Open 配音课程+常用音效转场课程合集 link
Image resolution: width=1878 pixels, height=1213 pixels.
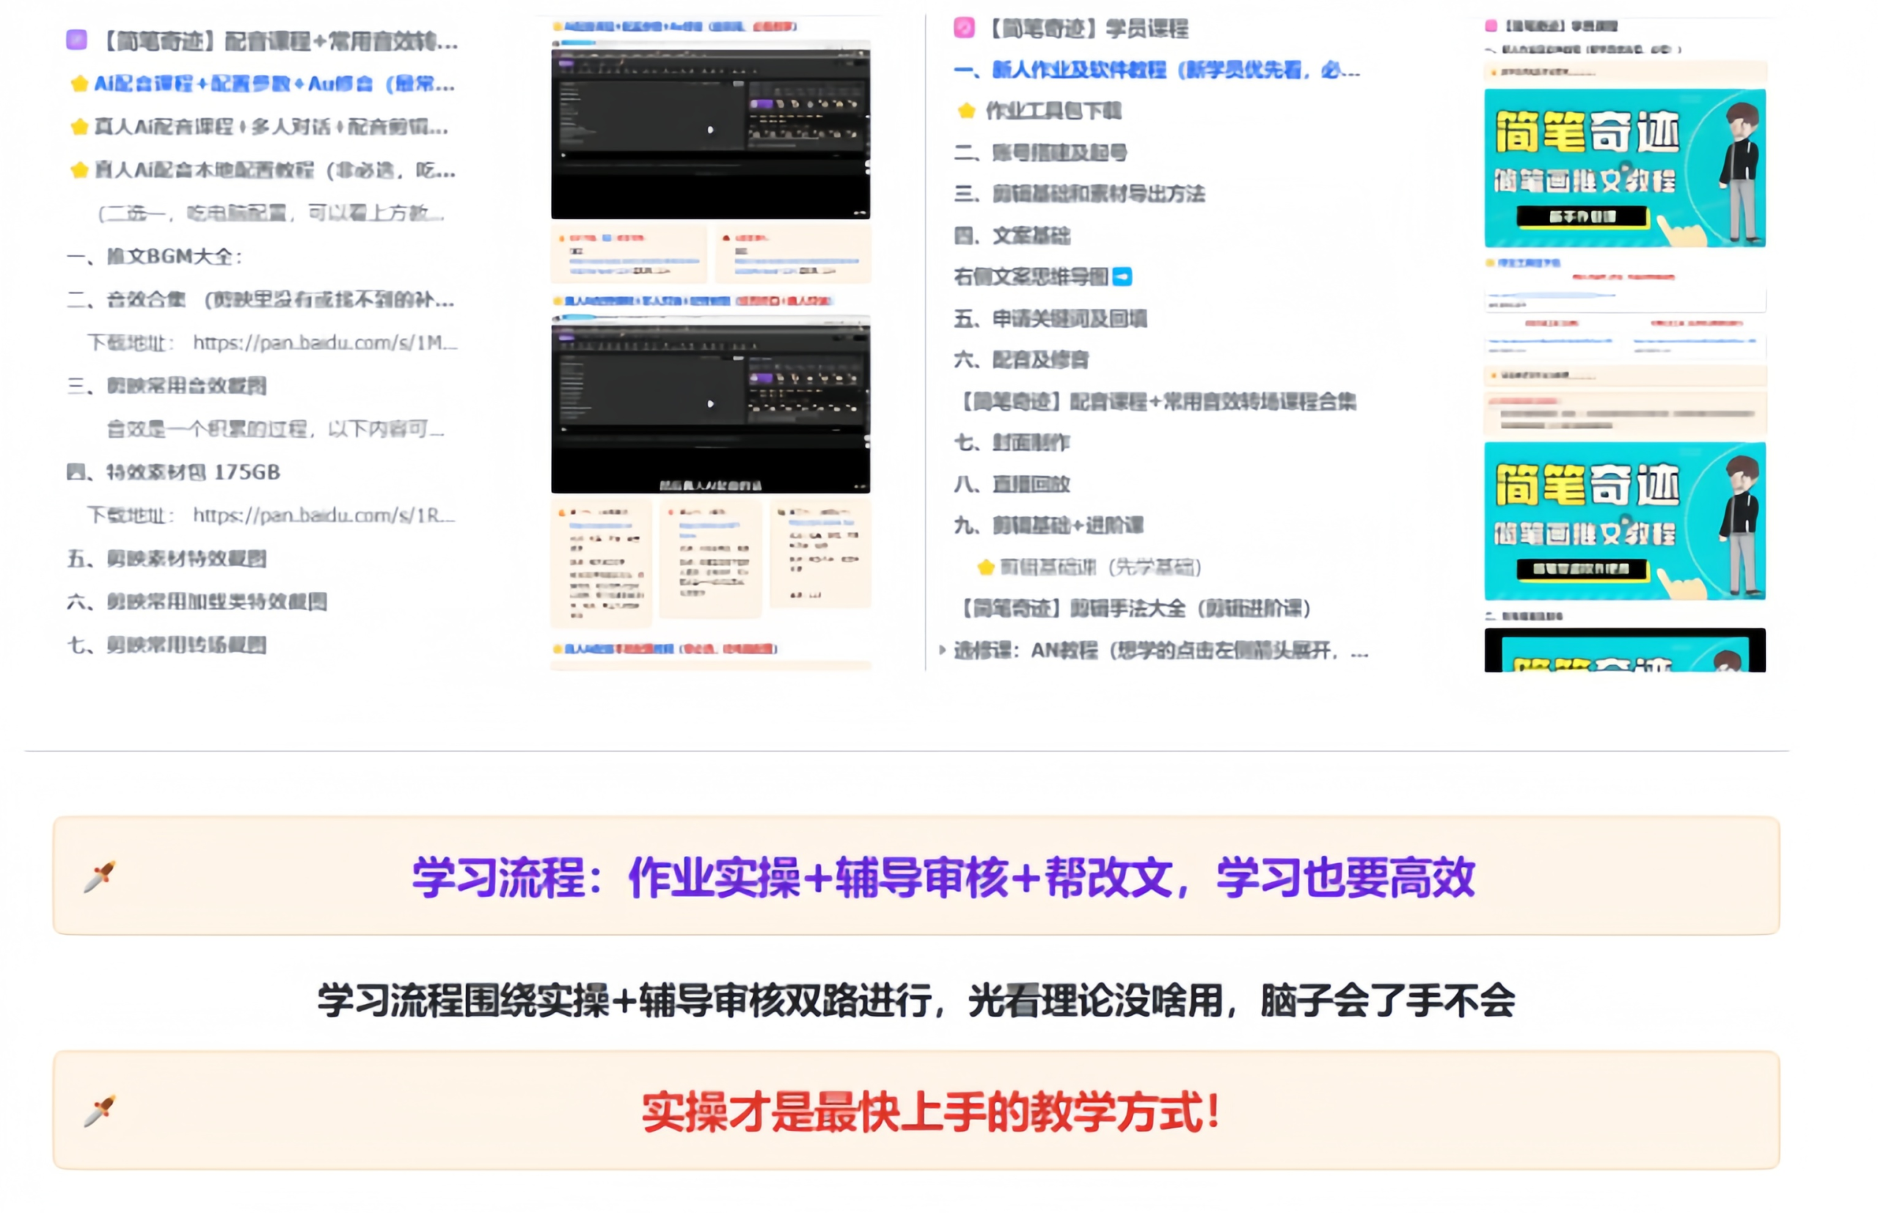1158,402
